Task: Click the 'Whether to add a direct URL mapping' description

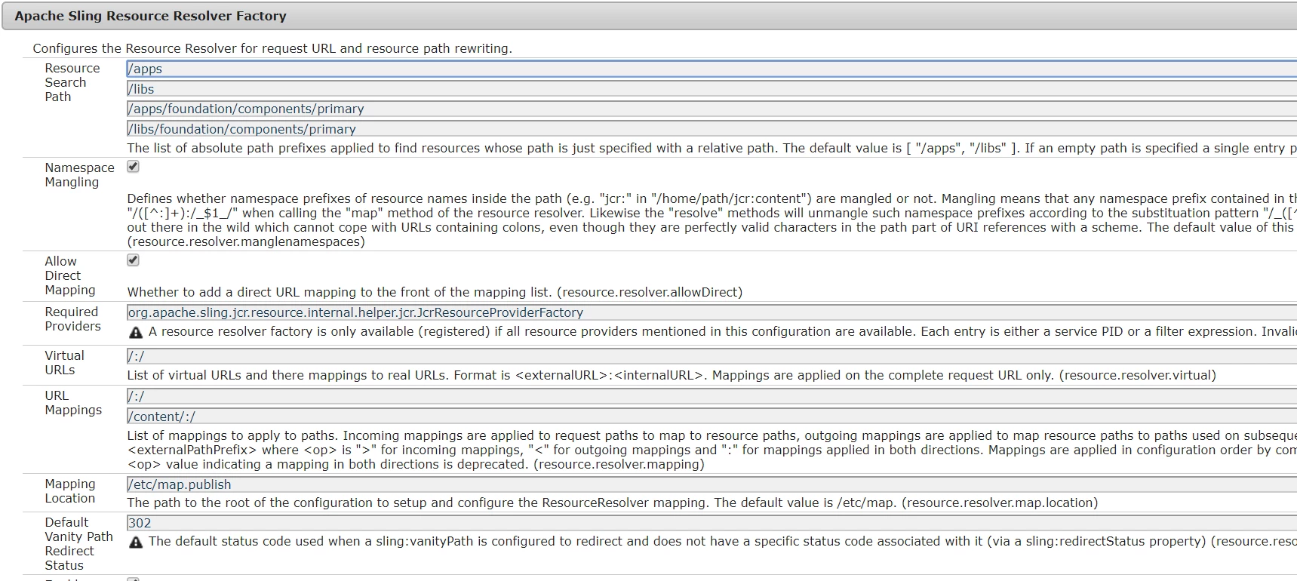Action: pyautogui.click(x=435, y=292)
